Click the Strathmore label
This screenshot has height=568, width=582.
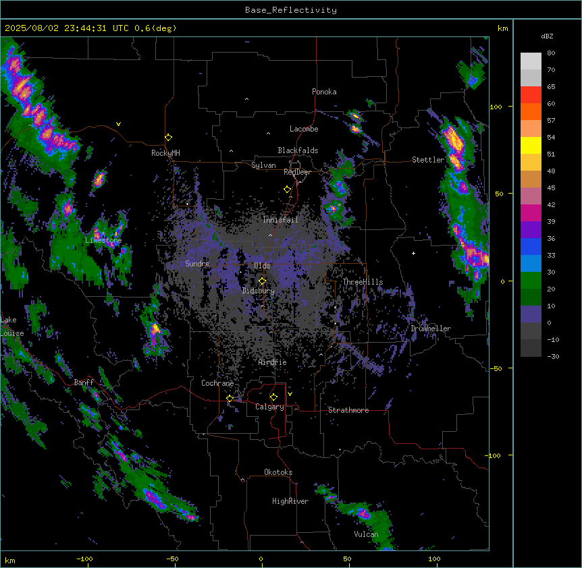click(x=348, y=410)
